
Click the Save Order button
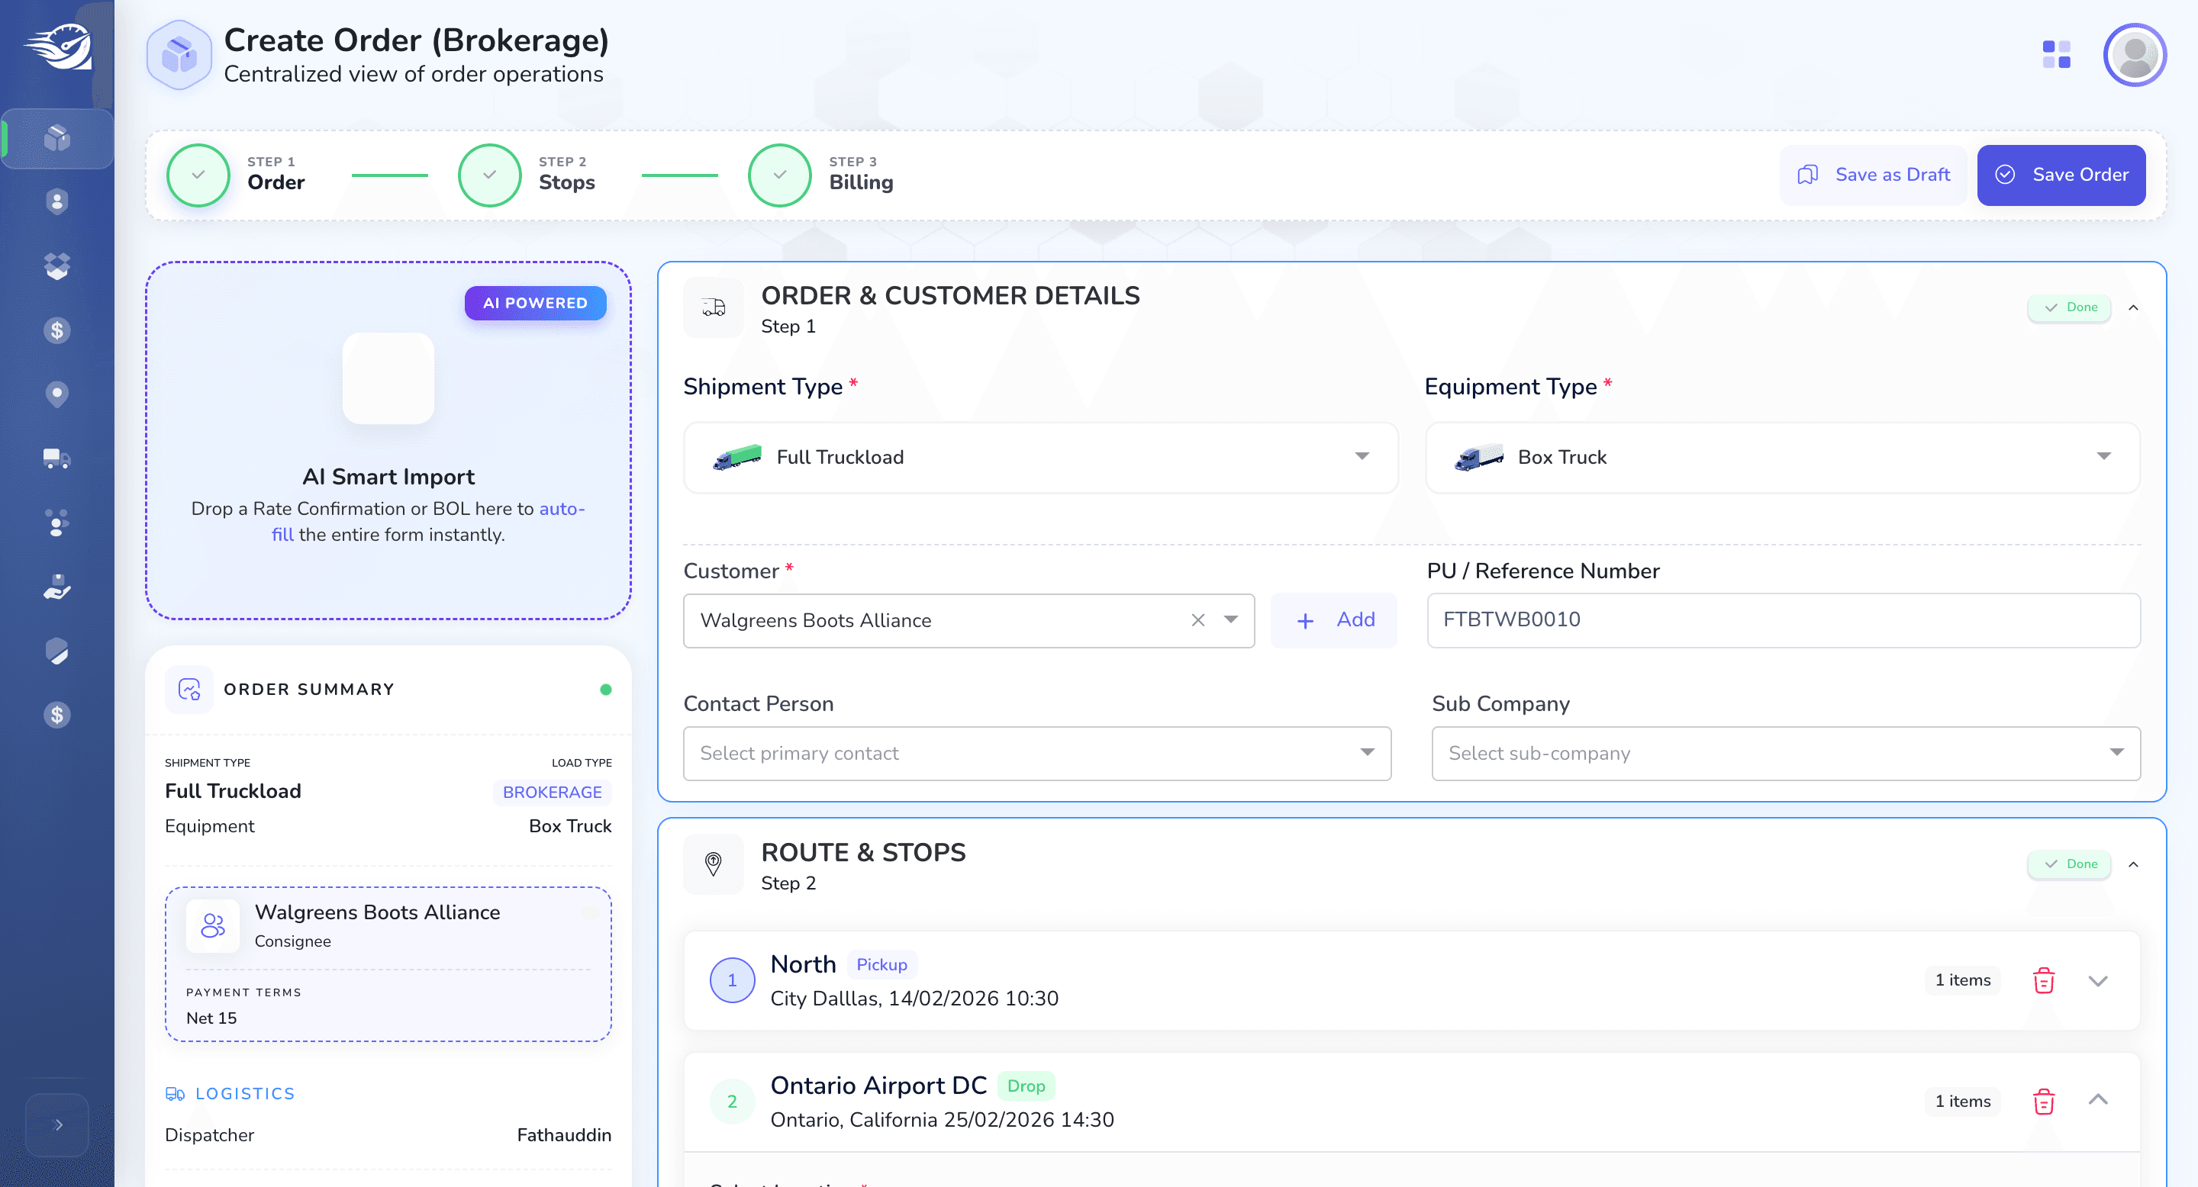[2061, 175]
